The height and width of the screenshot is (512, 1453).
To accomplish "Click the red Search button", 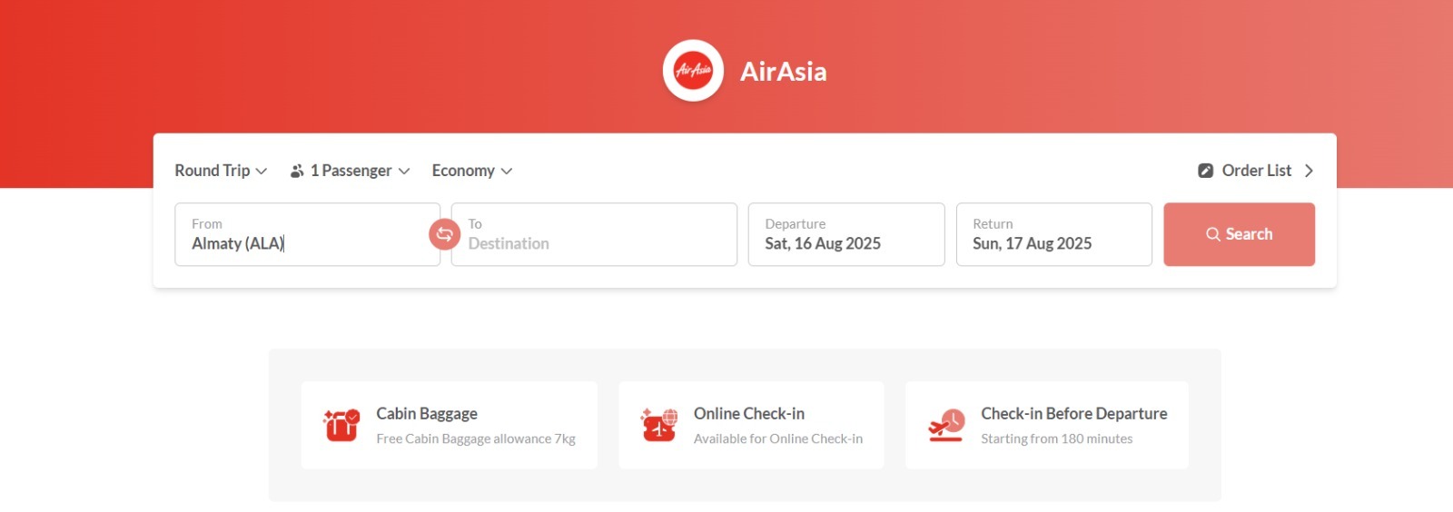I will point(1239,234).
